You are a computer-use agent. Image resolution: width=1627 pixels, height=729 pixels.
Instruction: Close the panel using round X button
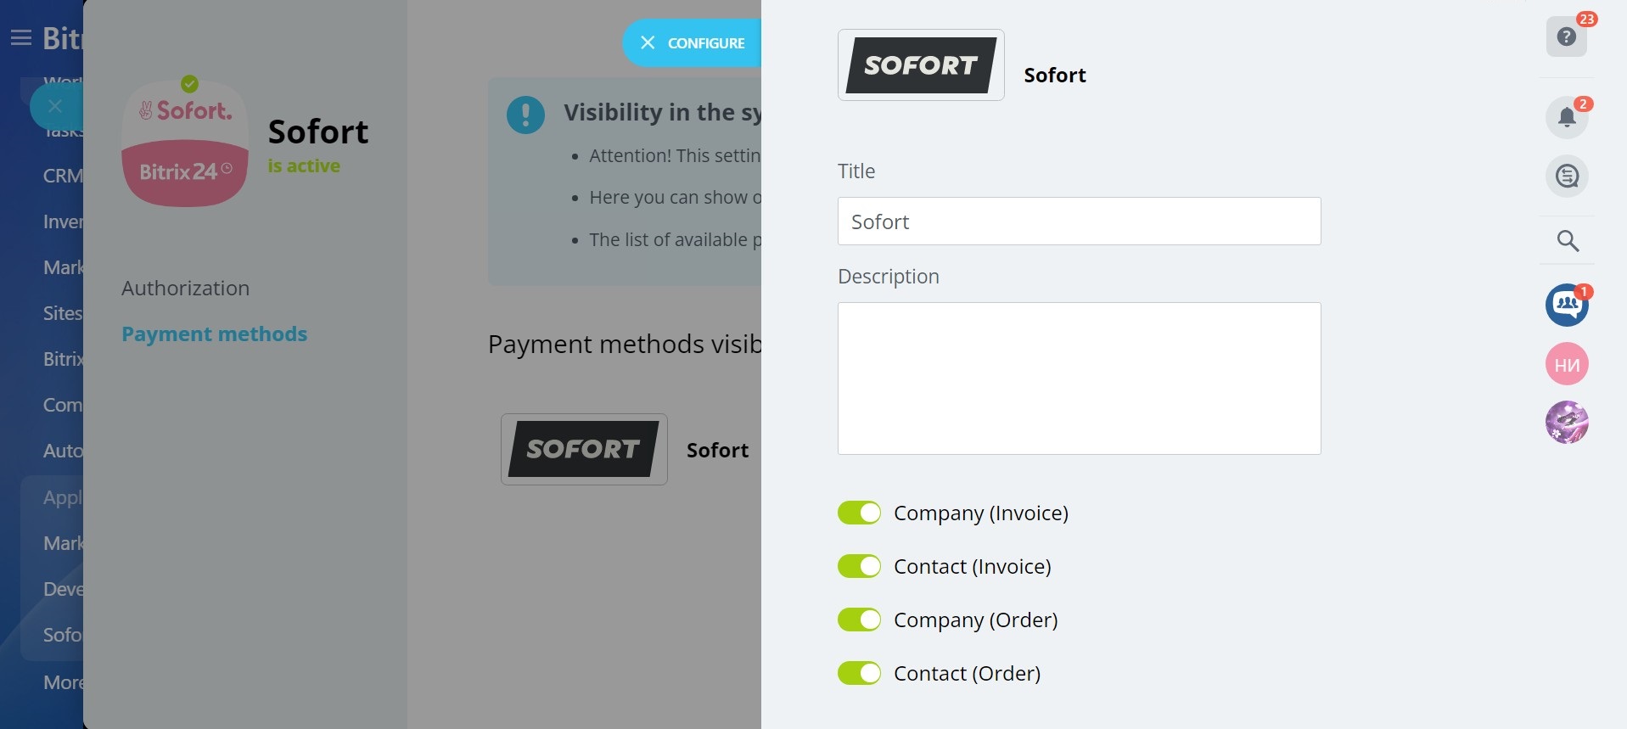pyautogui.click(x=55, y=106)
